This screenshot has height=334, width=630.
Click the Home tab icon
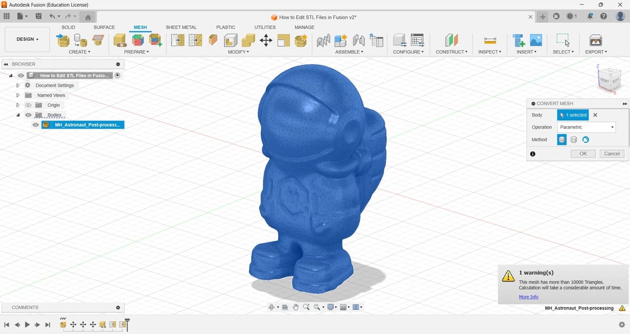click(x=88, y=17)
